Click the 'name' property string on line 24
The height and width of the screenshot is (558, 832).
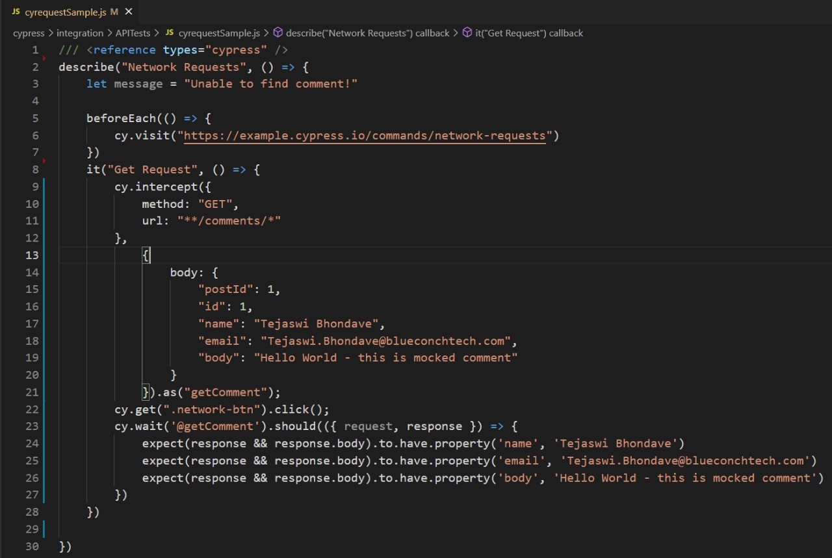click(518, 444)
